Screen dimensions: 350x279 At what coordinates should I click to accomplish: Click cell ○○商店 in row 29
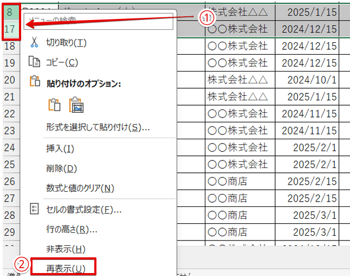(x=240, y=232)
